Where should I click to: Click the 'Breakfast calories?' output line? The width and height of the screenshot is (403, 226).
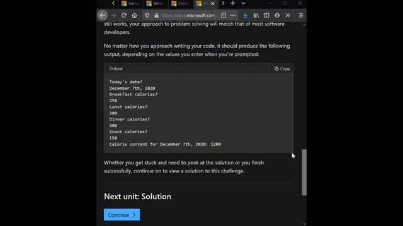133,94
